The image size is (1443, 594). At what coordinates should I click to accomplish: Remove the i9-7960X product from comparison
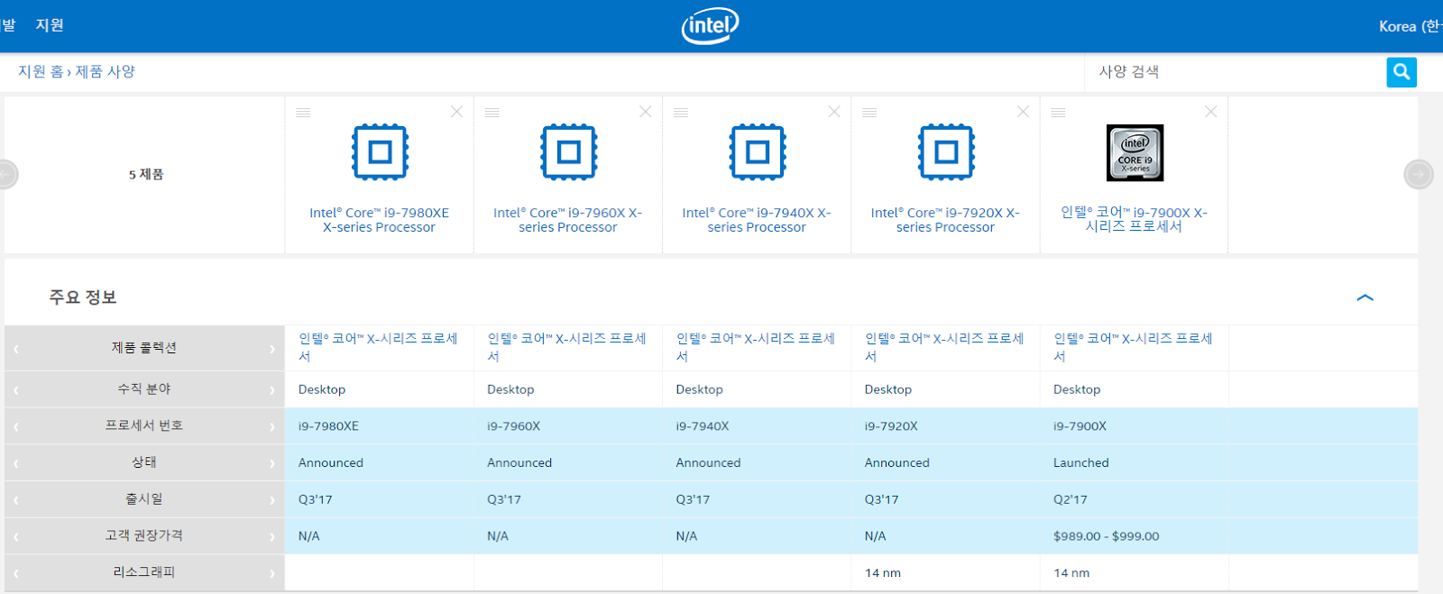coord(646,112)
